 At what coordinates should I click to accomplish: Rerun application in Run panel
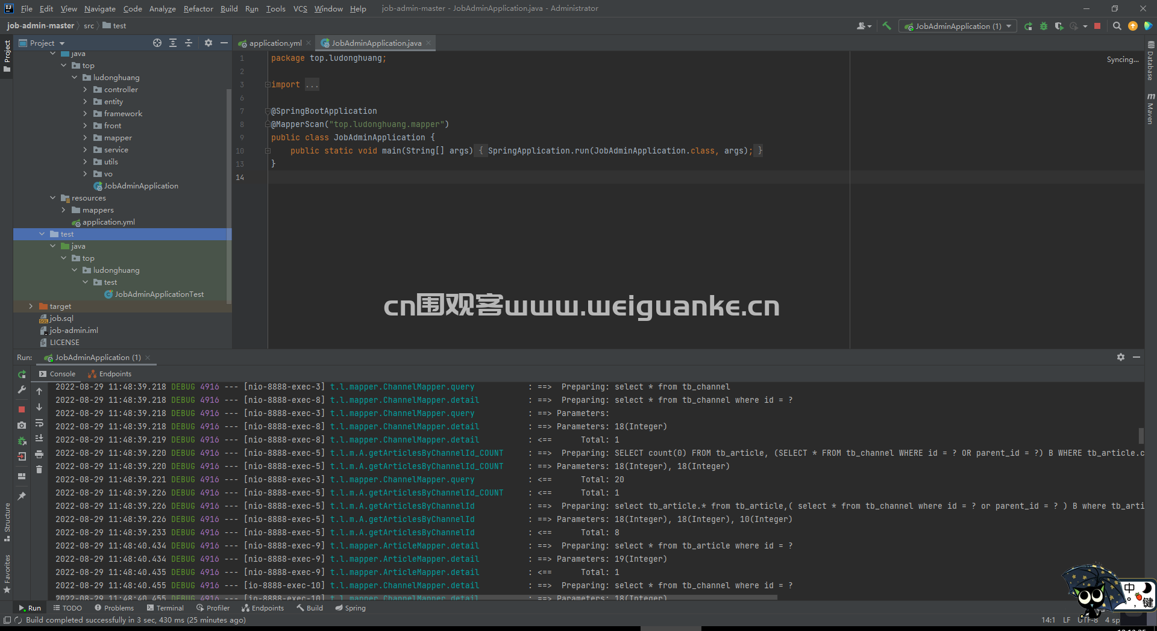(22, 374)
